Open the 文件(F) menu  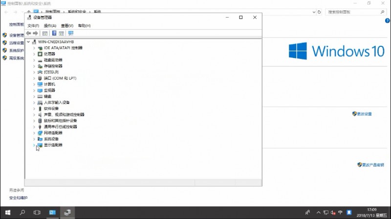[x=33, y=26]
